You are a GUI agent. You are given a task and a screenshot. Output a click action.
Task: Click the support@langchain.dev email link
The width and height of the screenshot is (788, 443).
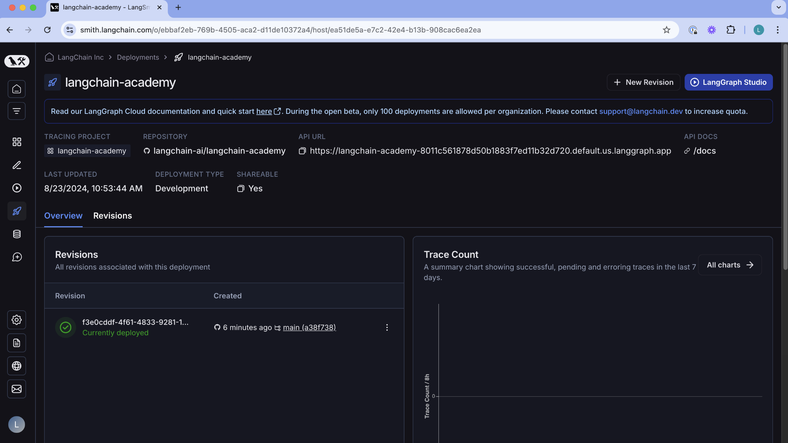click(x=641, y=111)
